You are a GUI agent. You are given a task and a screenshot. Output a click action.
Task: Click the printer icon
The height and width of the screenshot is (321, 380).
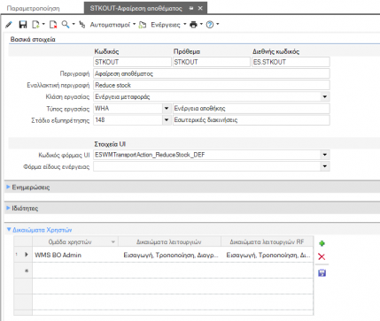(193, 25)
